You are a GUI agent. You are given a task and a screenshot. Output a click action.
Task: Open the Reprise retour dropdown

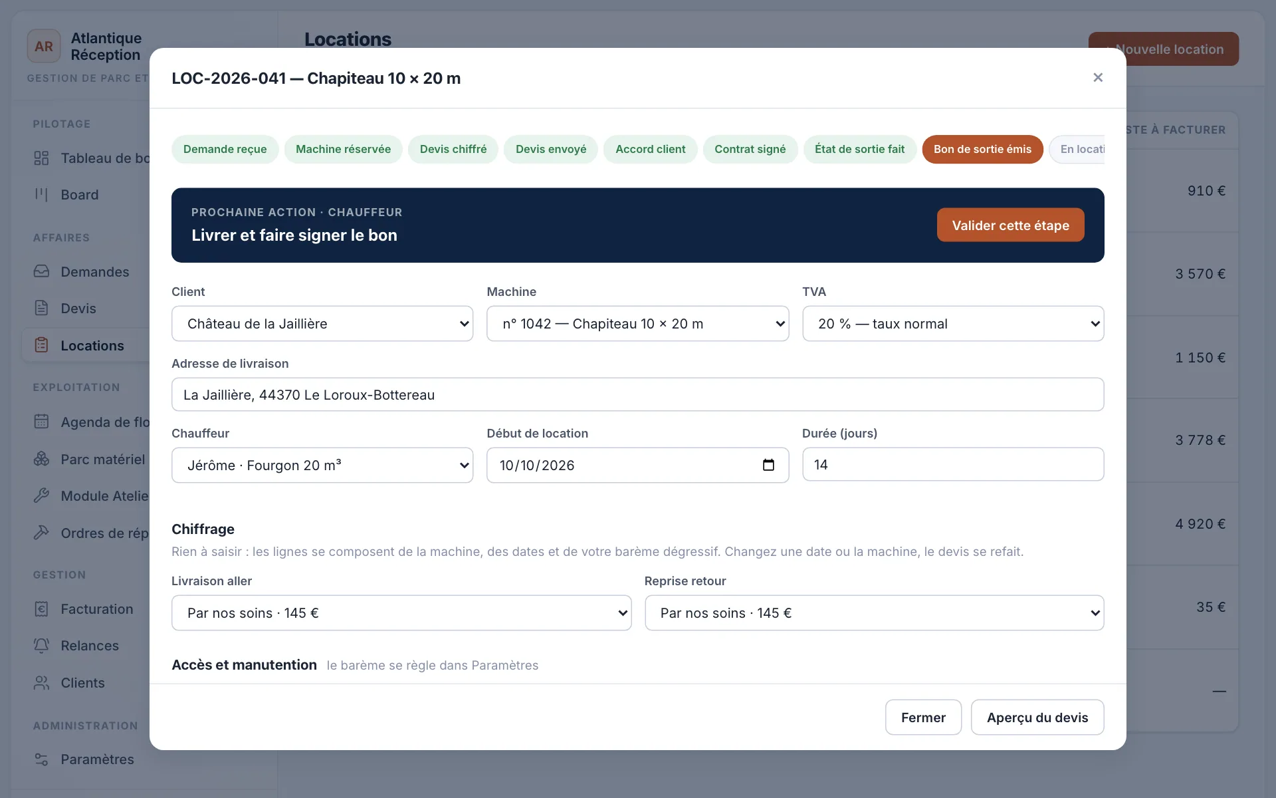[874, 613]
